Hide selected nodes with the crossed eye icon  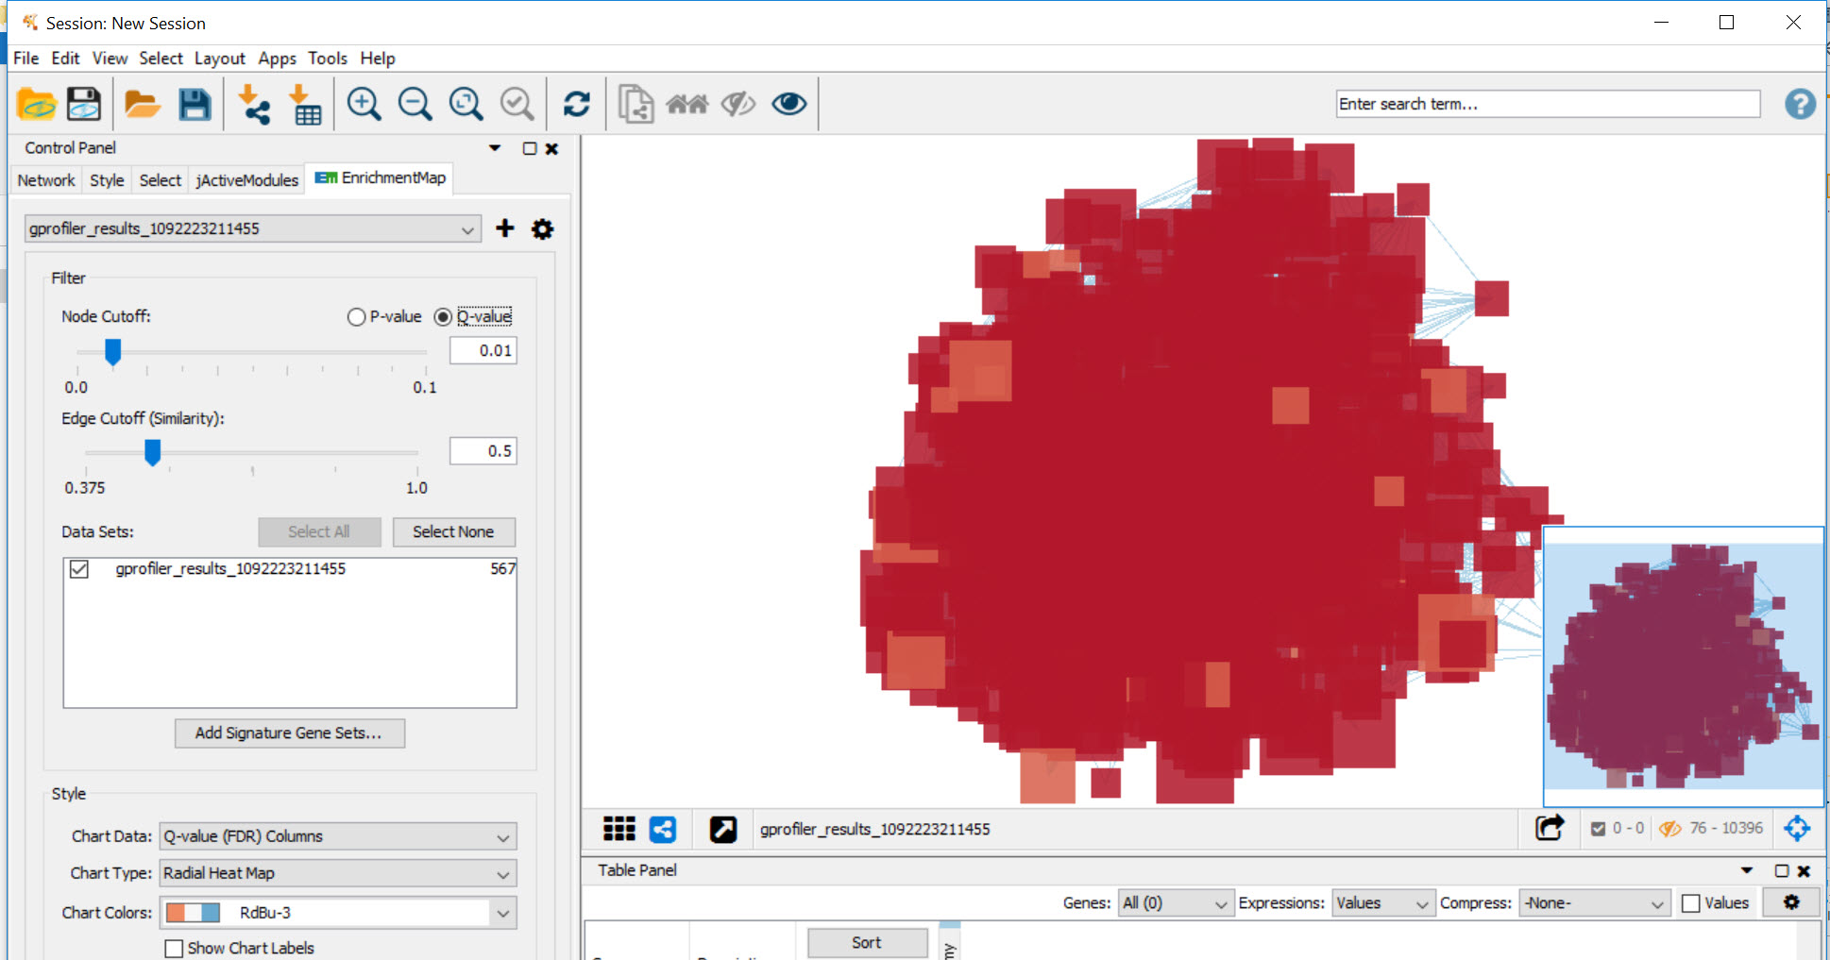[x=738, y=104]
